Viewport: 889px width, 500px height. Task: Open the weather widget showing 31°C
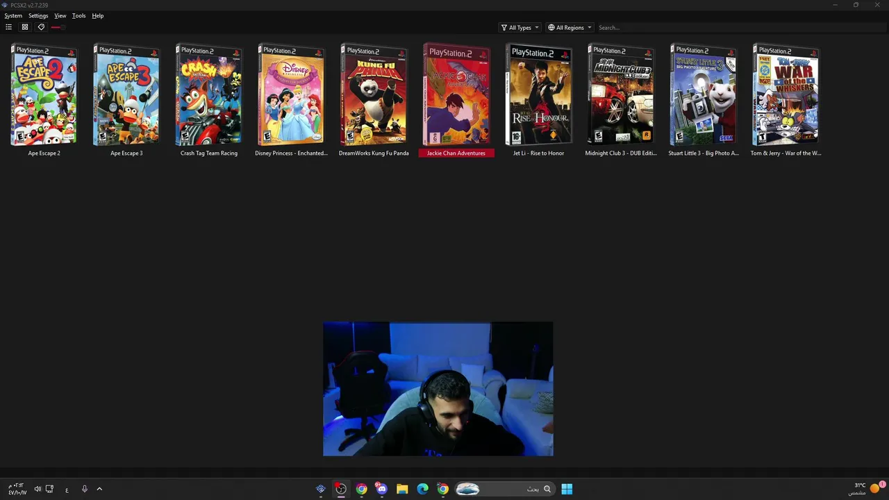[x=866, y=489]
